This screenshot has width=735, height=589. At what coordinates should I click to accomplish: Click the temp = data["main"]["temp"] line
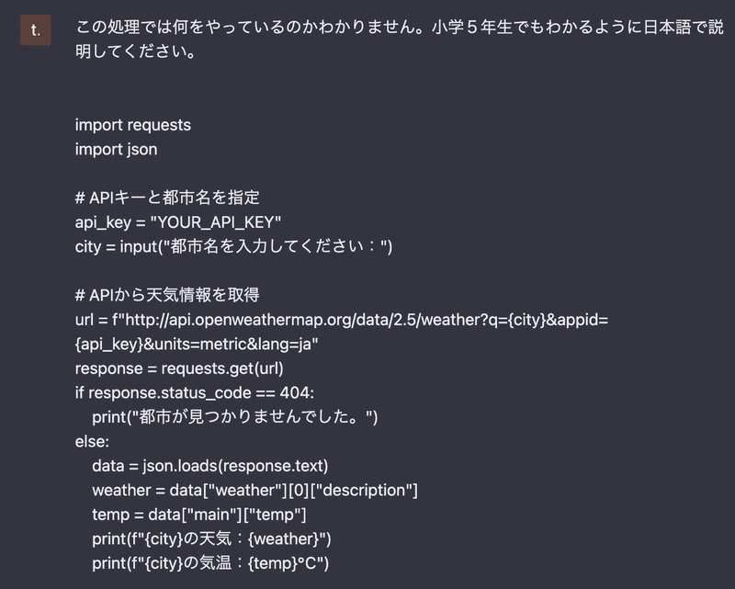point(198,515)
